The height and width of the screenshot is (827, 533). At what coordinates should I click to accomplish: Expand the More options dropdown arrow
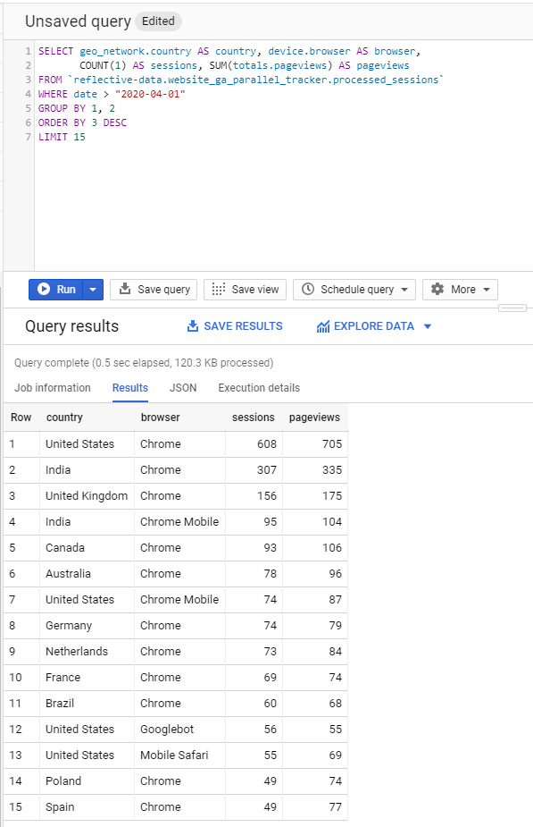point(487,290)
